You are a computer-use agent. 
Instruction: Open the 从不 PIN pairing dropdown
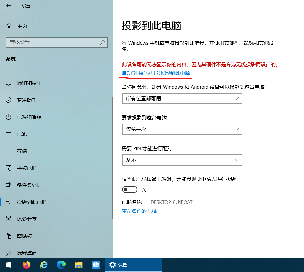pyautogui.click(x=182, y=160)
